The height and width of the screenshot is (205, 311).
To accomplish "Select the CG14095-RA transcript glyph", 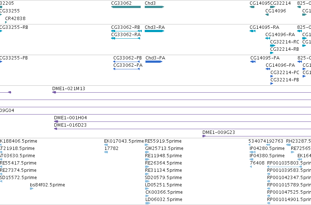I will coord(253,31).
